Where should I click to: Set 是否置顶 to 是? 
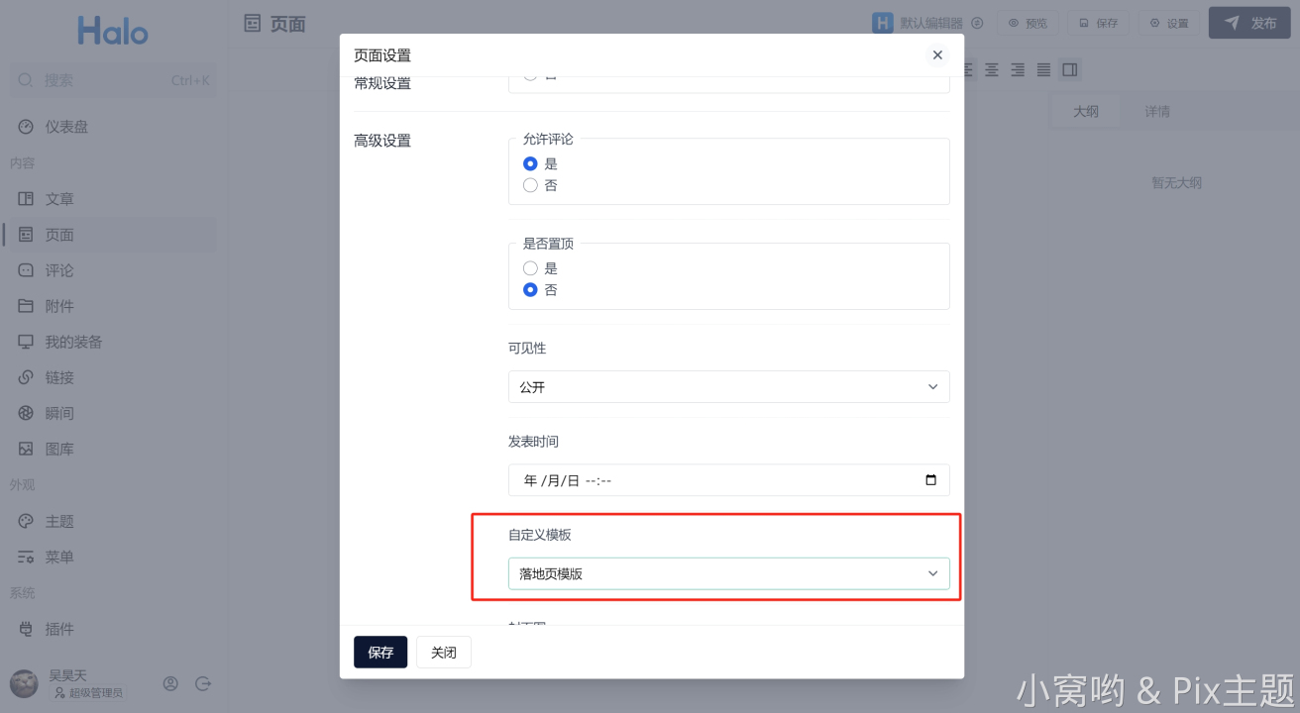(x=530, y=268)
